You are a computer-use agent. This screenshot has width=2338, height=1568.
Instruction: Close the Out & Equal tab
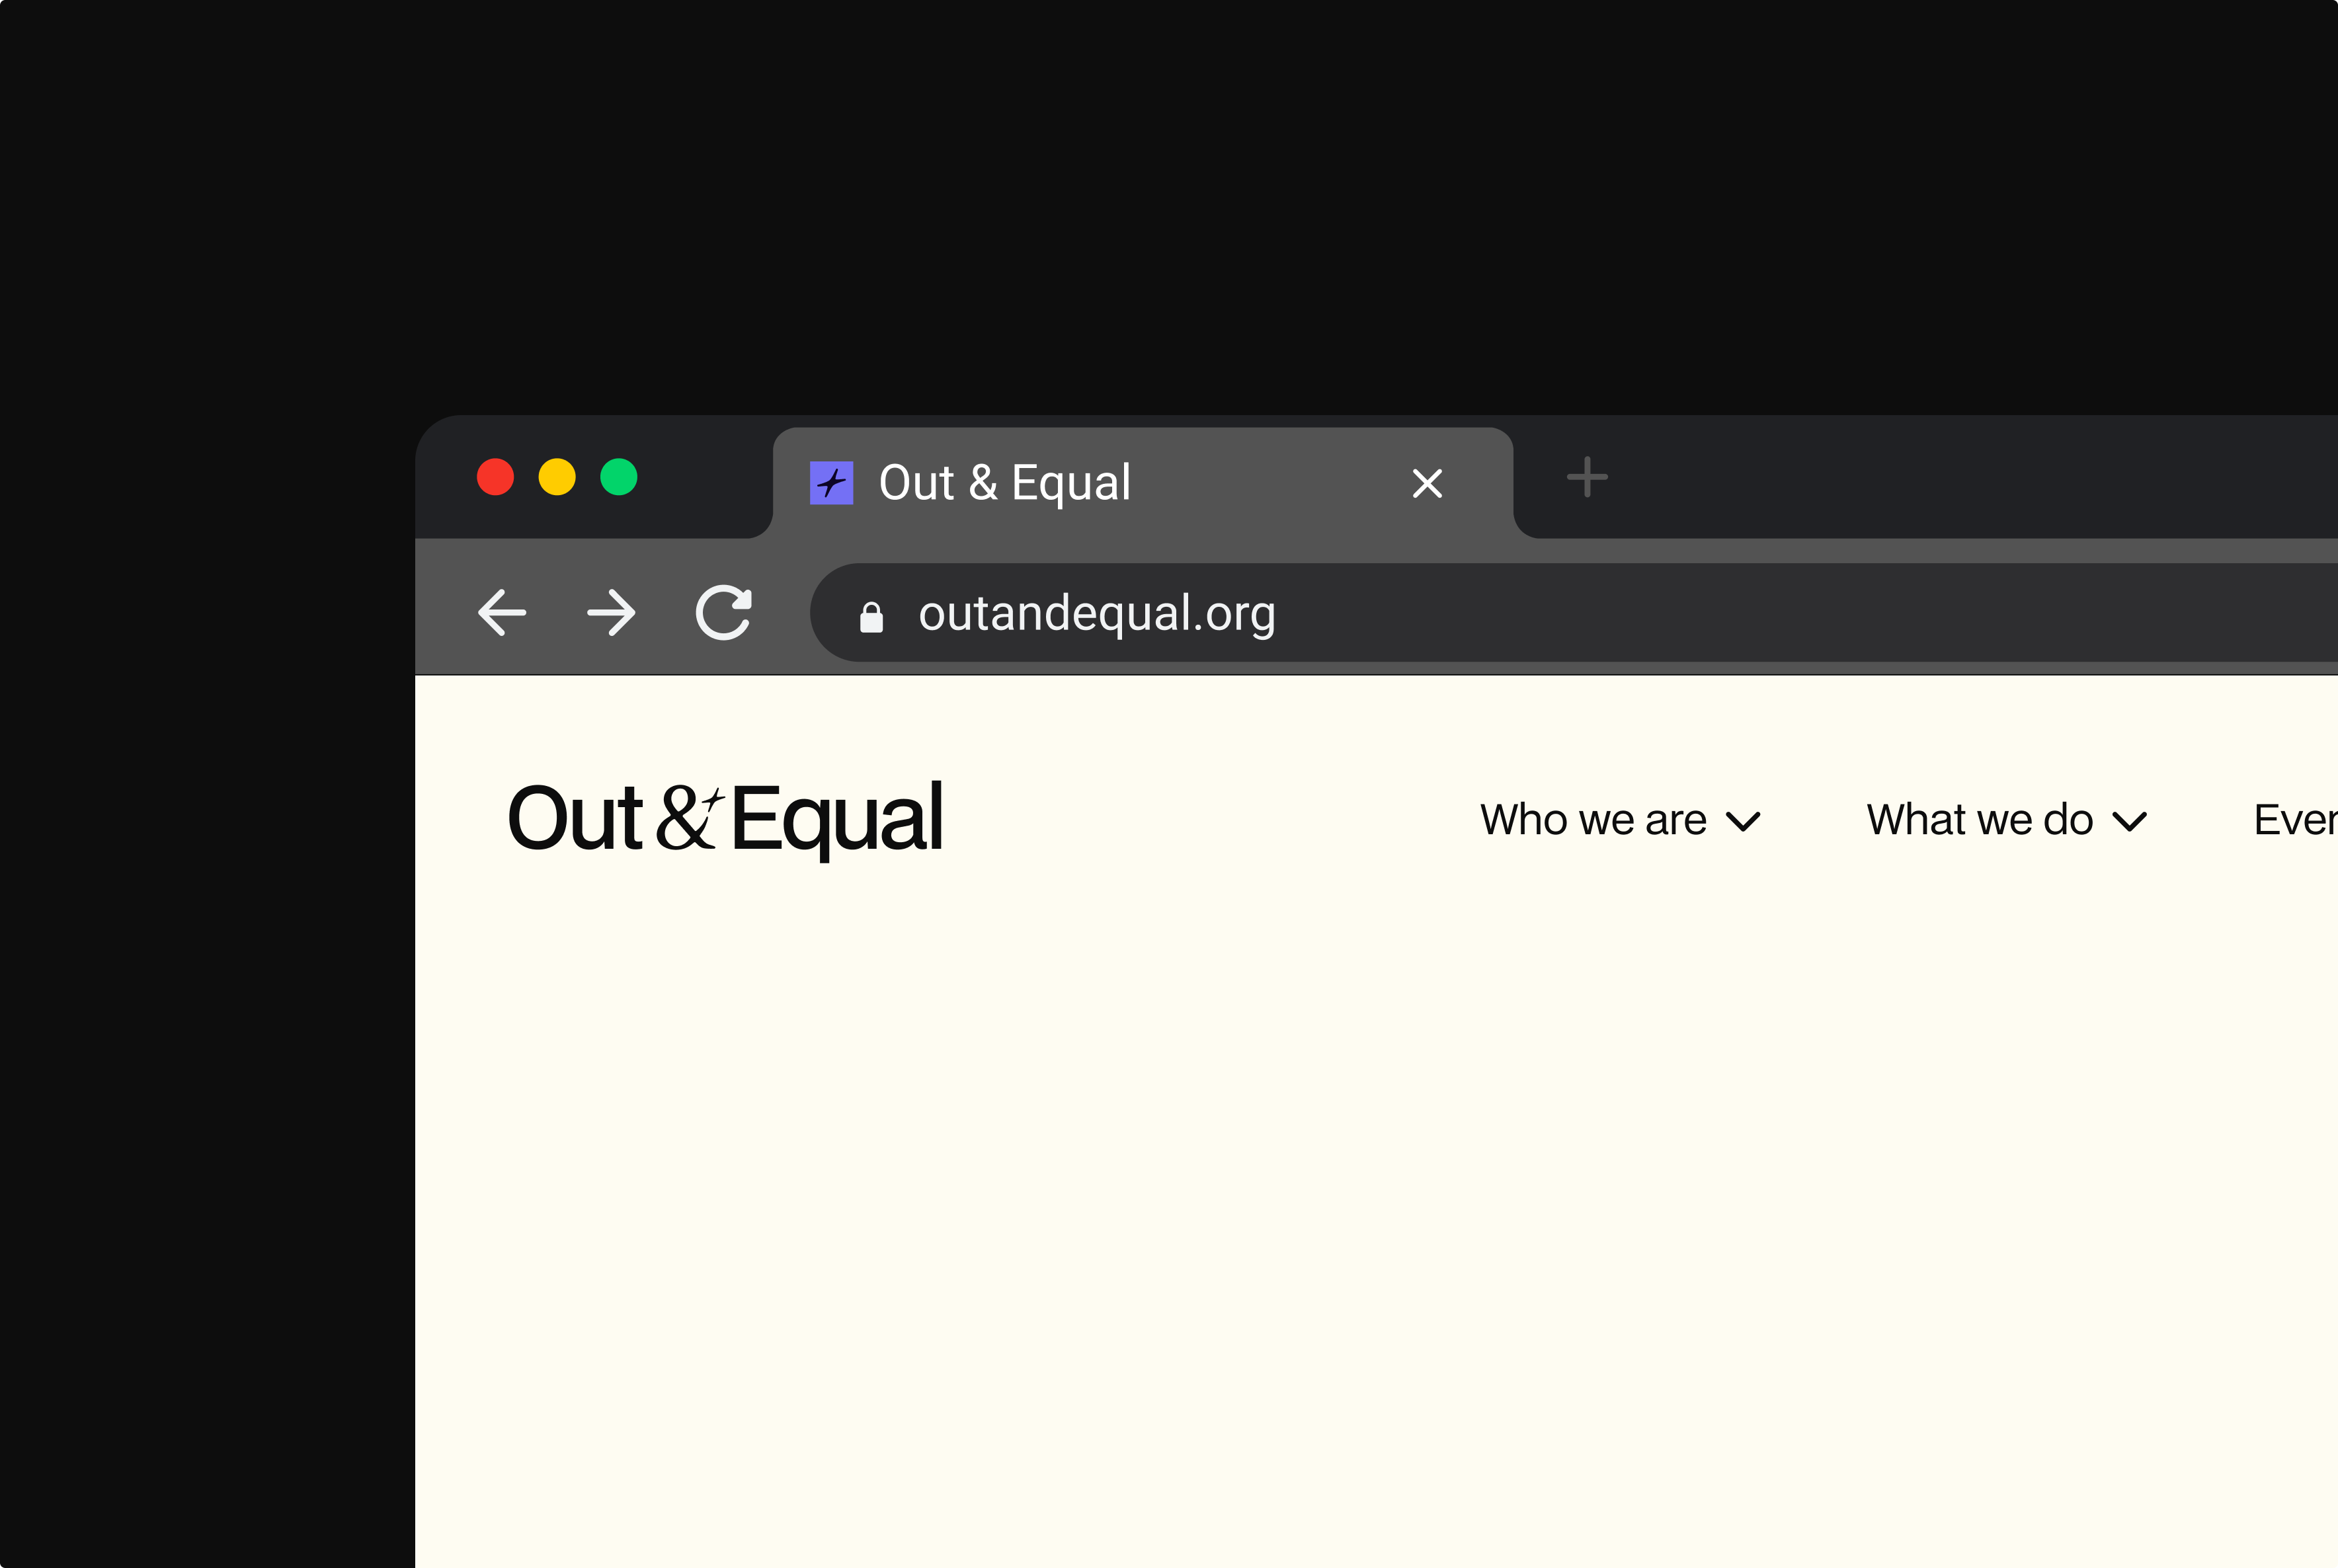tap(1427, 483)
